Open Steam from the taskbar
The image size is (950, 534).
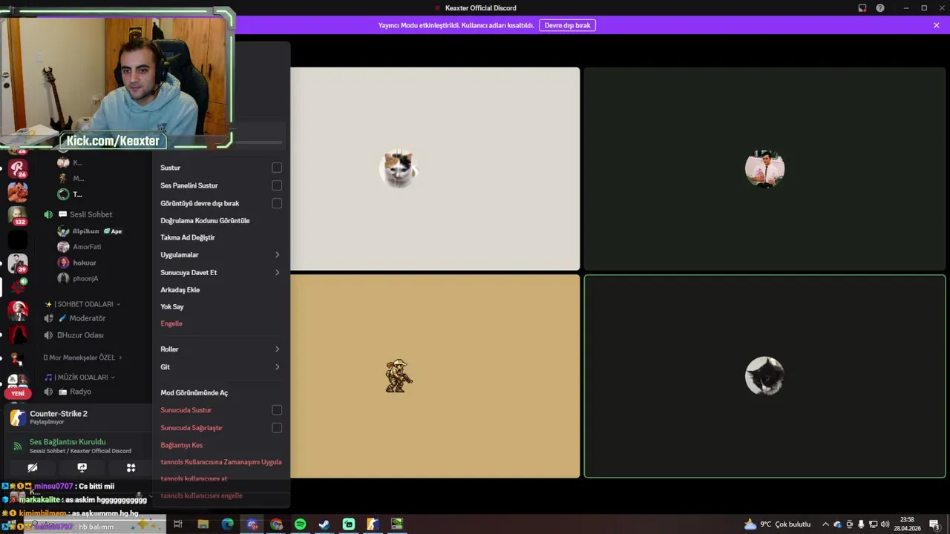(324, 524)
